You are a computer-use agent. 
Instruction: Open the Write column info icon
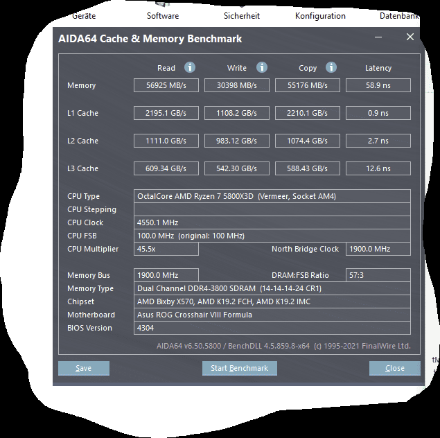pos(262,67)
